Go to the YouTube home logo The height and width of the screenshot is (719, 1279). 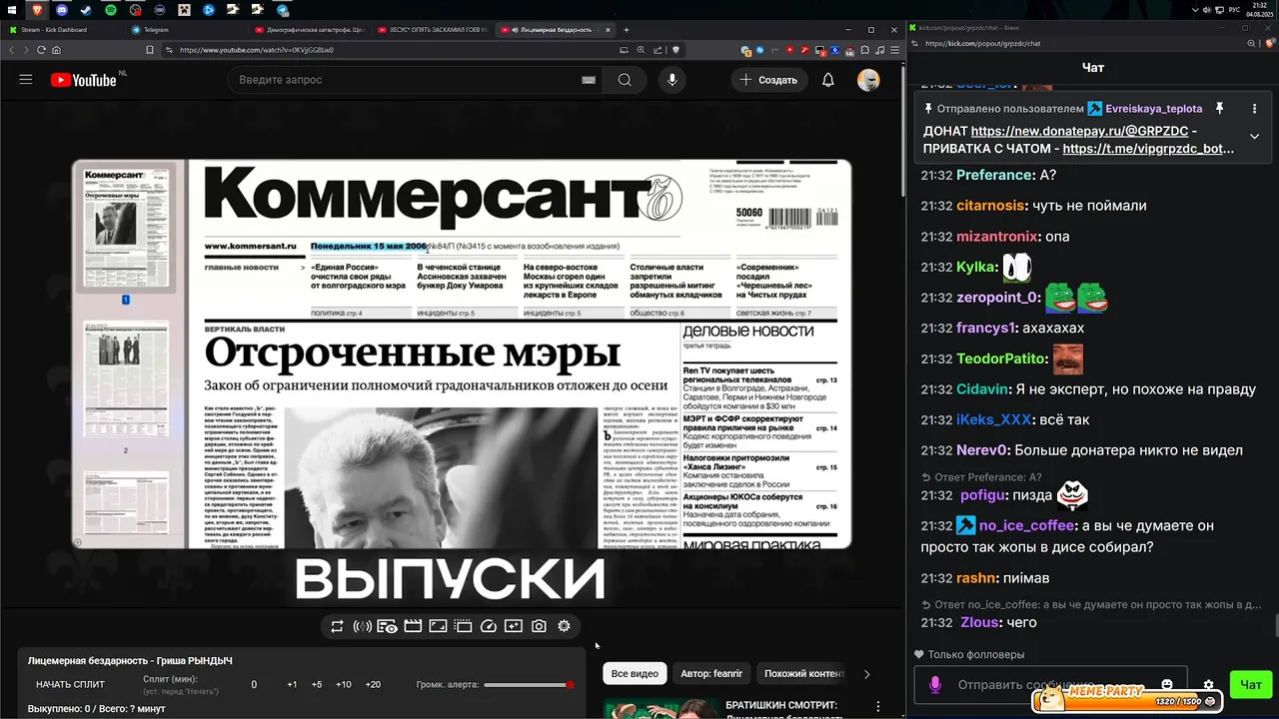click(84, 80)
